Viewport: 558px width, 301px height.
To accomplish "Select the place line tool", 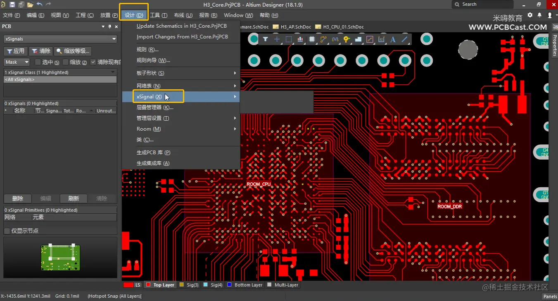I will point(404,39).
